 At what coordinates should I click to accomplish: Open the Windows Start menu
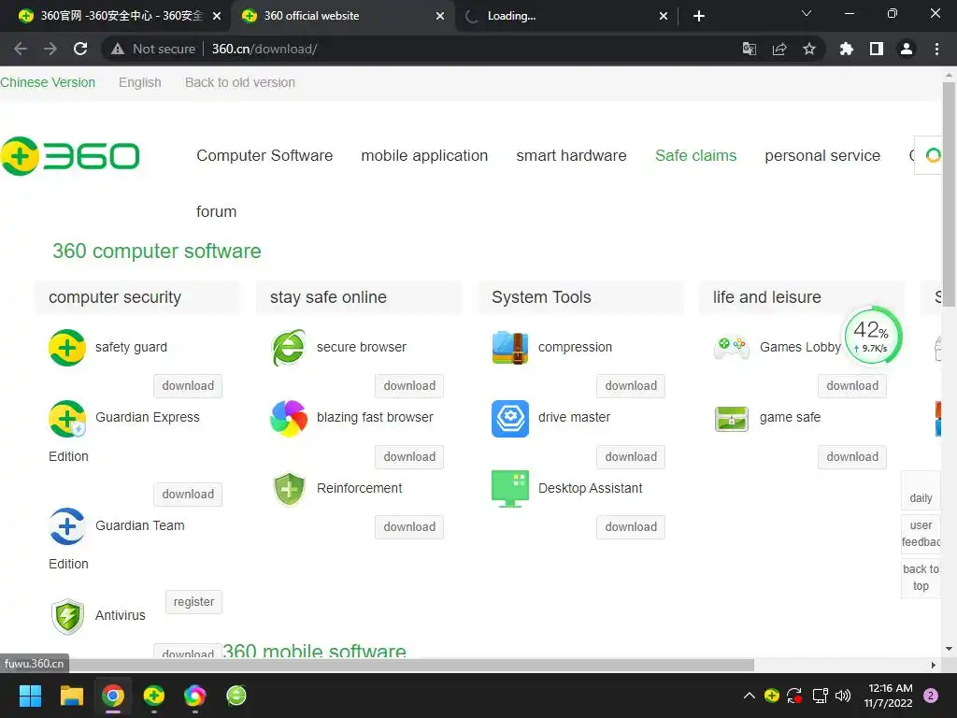click(30, 696)
